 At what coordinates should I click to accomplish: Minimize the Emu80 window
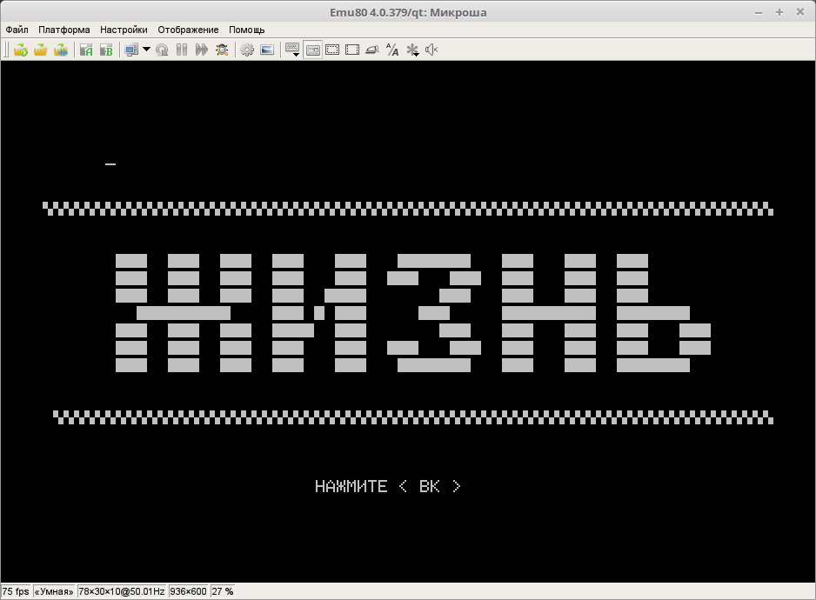point(759,12)
